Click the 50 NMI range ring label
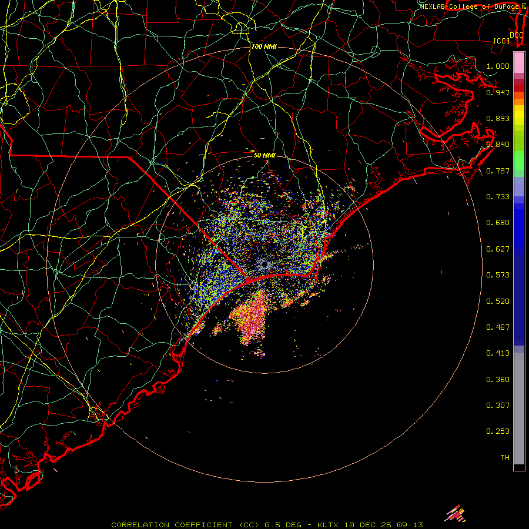Screen dimensions: 529x529 (264, 155)
